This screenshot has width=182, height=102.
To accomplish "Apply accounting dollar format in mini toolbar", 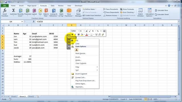I will [93, 31].
